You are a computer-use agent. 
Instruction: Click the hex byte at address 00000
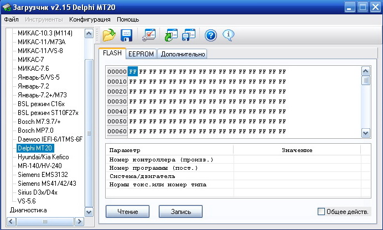(x=133, y=71)
